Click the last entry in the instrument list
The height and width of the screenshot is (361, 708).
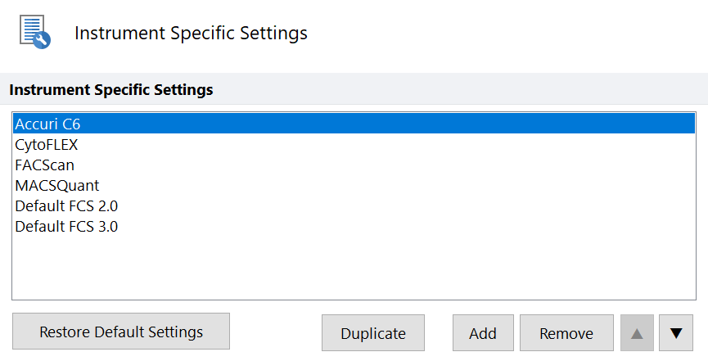coord(66,227)
